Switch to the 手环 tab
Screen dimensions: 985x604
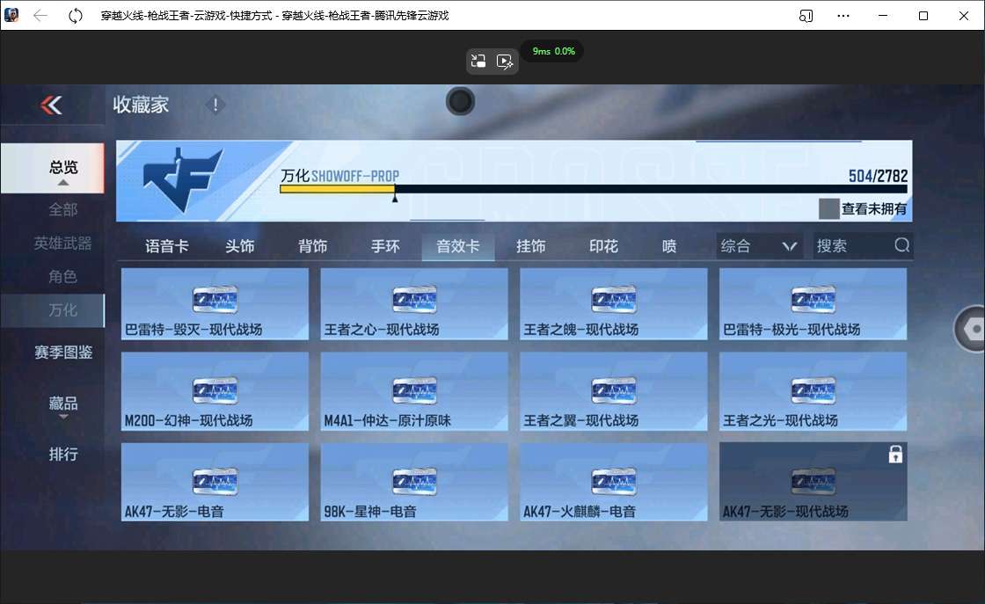(385, 246)
